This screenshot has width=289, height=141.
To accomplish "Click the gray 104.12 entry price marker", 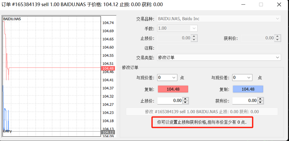I will pos(108,132).
